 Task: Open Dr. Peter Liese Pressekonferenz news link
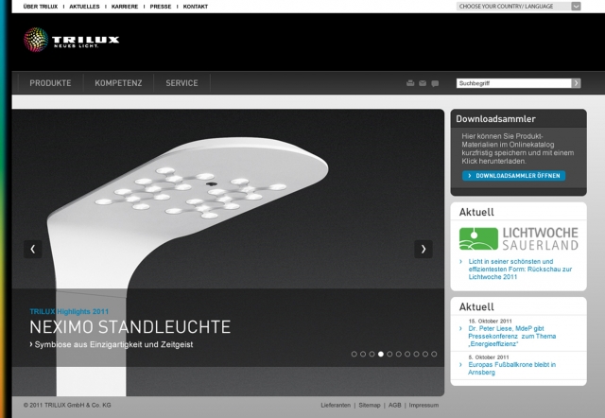click(512, 336)
